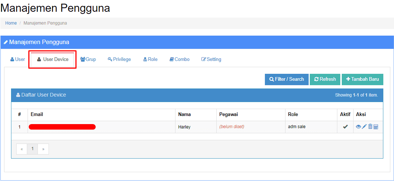The height and width of the screenshot is (181, 394).
Task: Click the pencil icon to edit Harley's row
Action: [x=364, y=127]
